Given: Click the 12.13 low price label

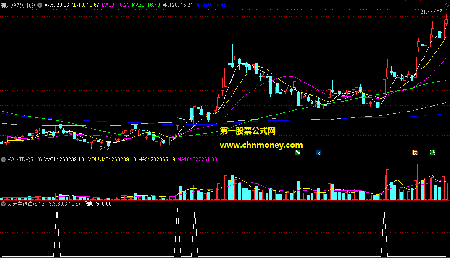Looking at the screenshot, I should [x=103, y=148].
